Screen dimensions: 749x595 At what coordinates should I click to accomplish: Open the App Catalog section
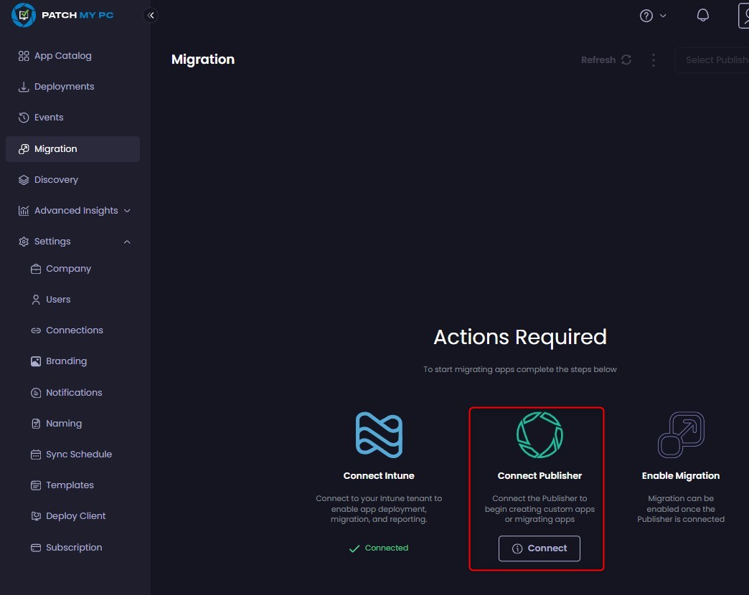64,55
